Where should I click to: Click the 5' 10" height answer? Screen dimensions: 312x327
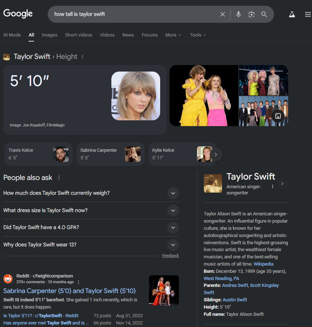30,81
